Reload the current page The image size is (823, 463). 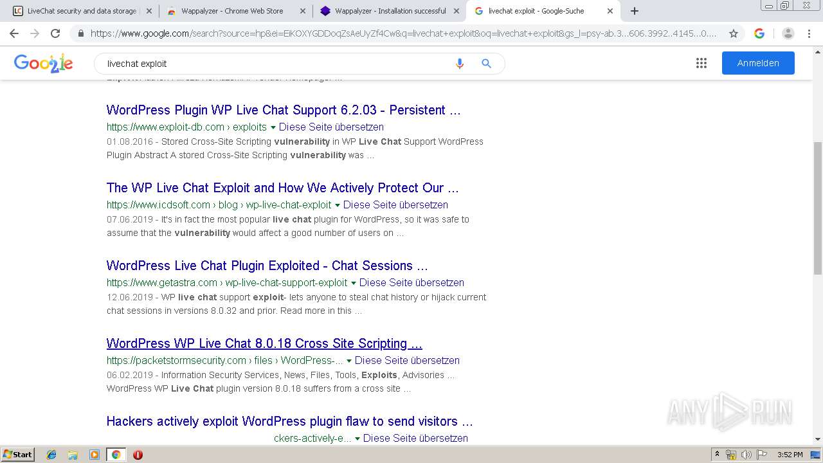(55, 33)
